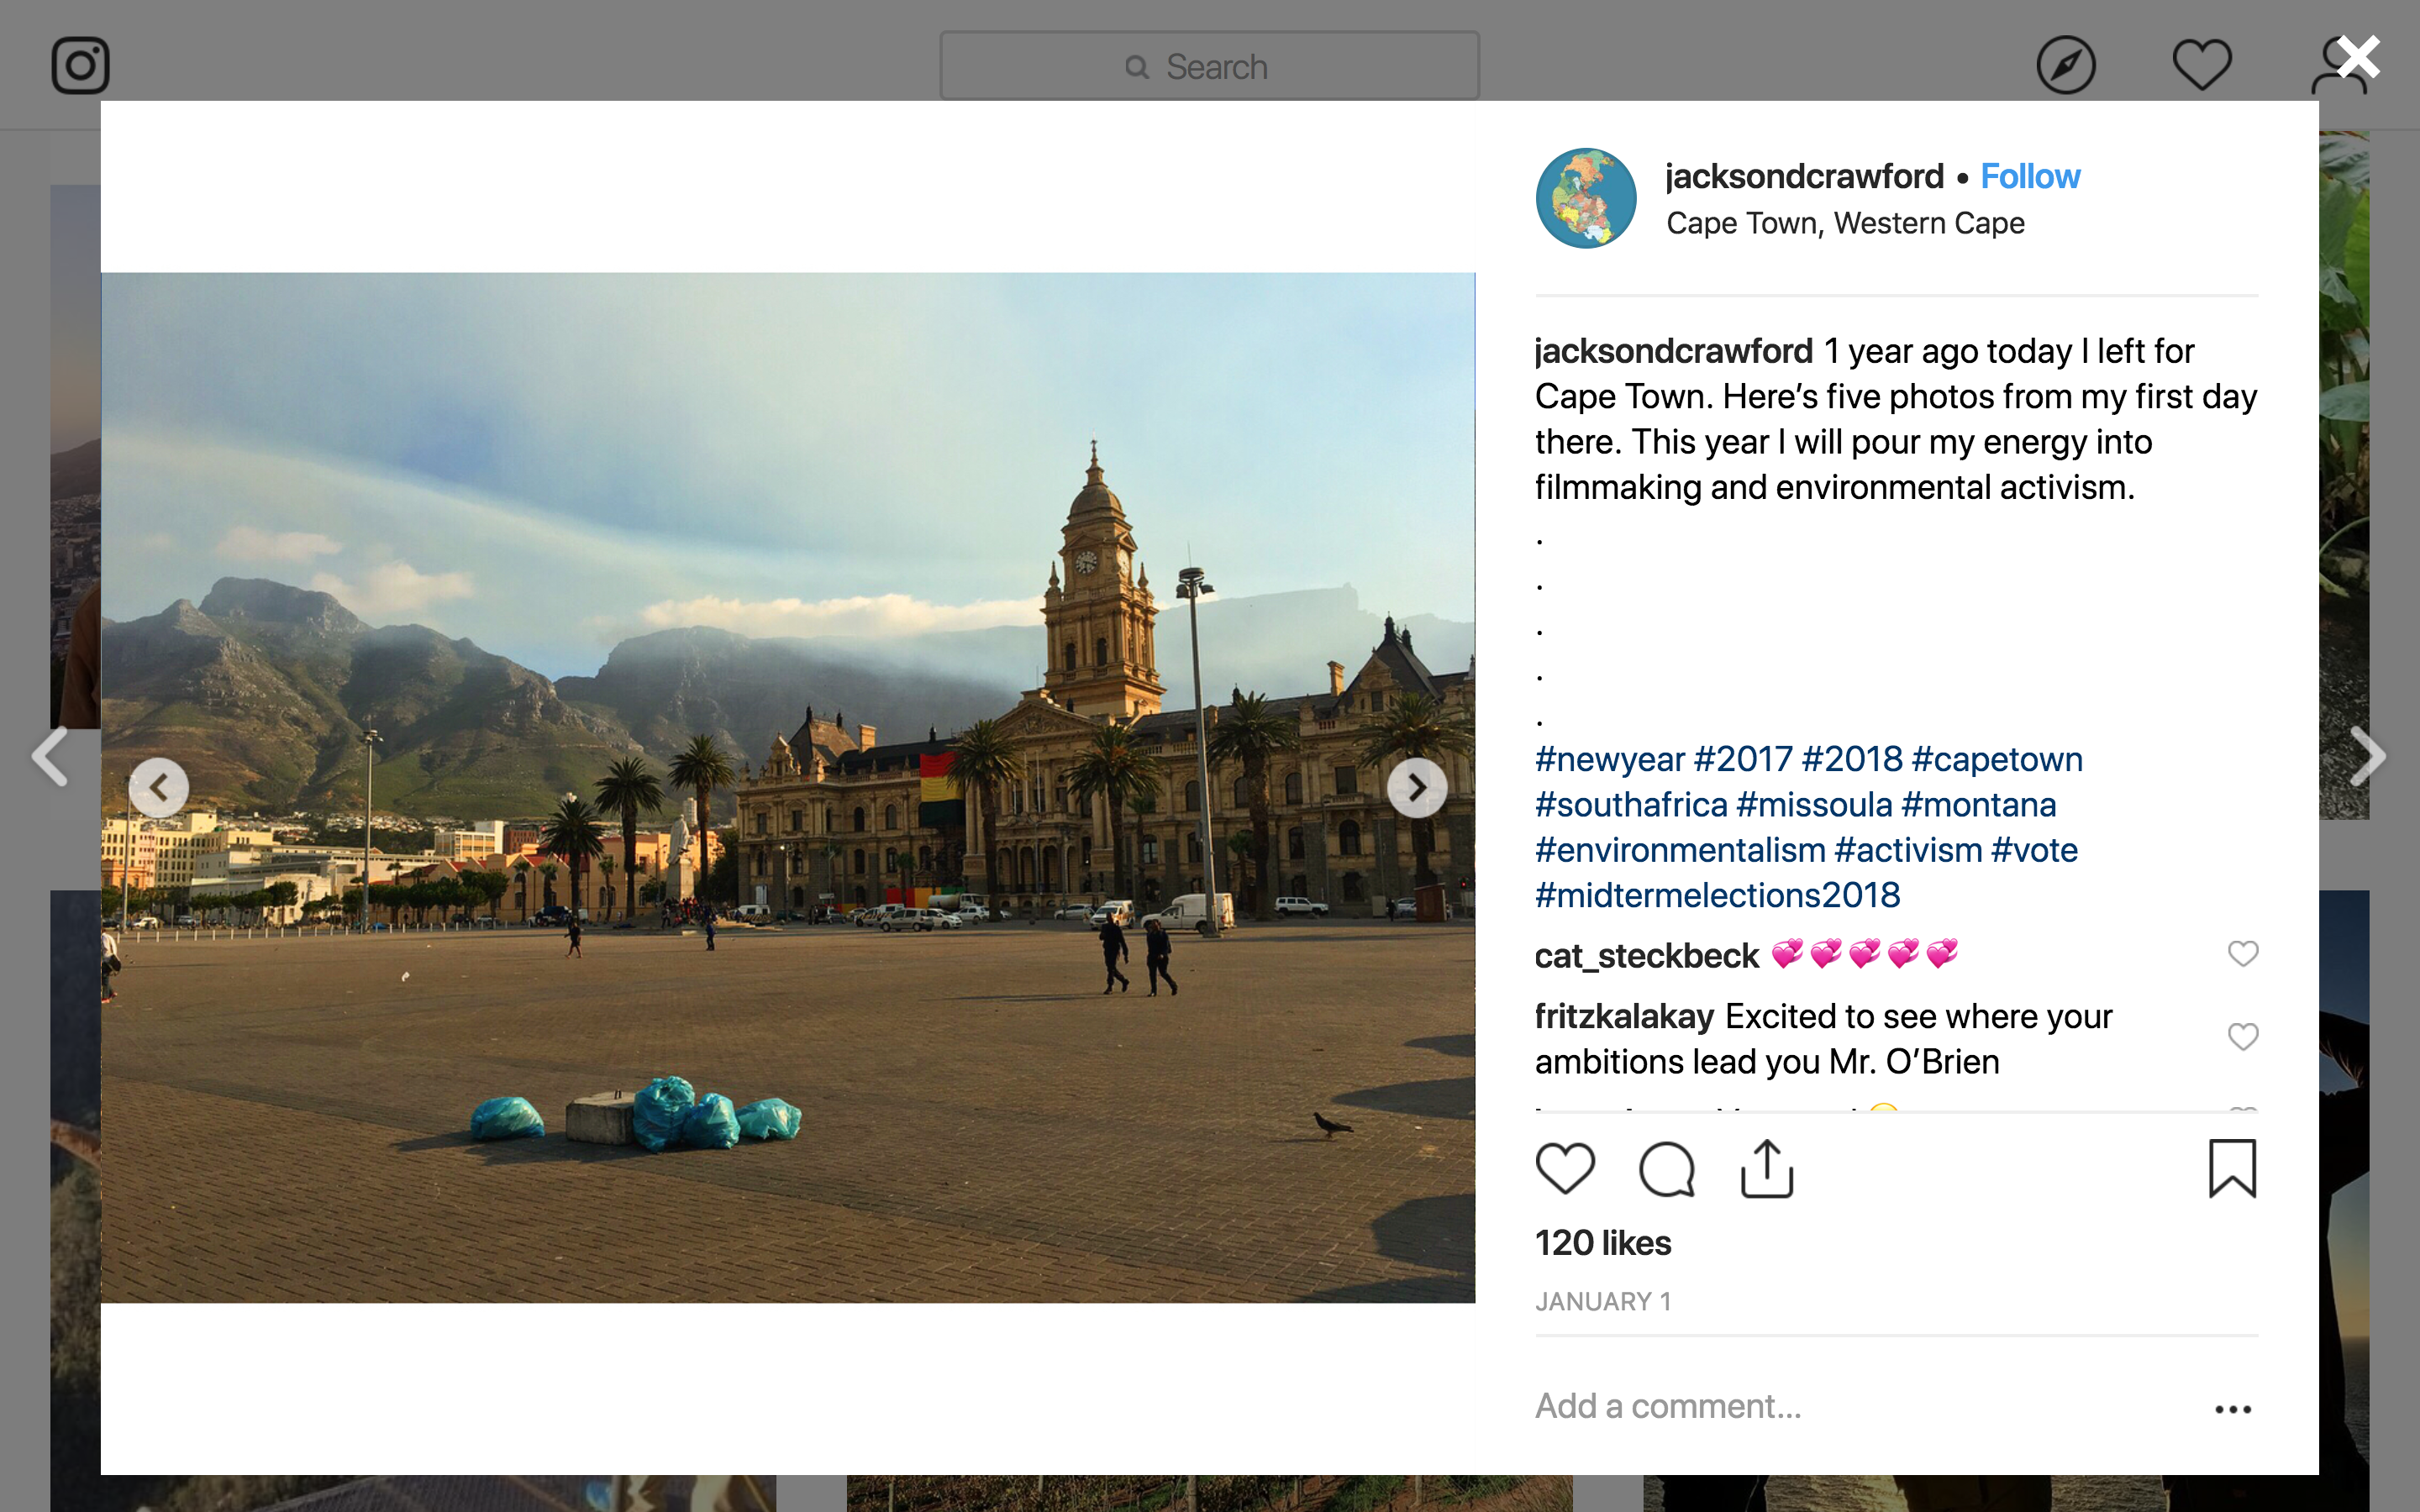The height and width of the screenshot is (1512, 2420).
Task: Click the comment bubble icon
Action: click(1666, 1168)
